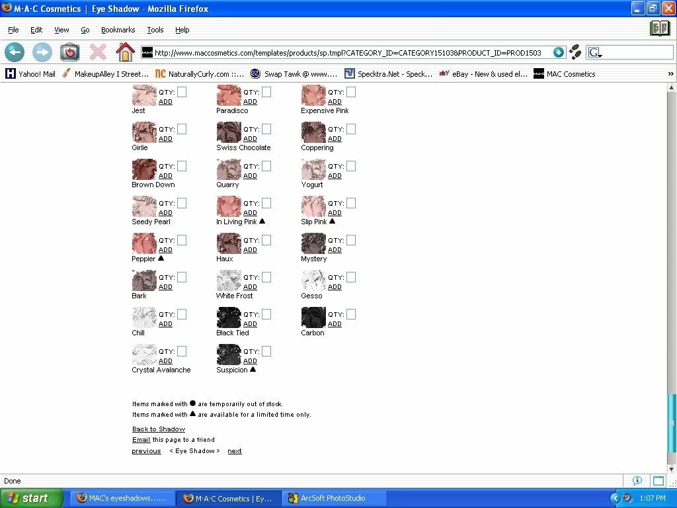This screenshot has width=677, height=508.
Task: Open the Swap Tawk bookmark
Action: 294,74
